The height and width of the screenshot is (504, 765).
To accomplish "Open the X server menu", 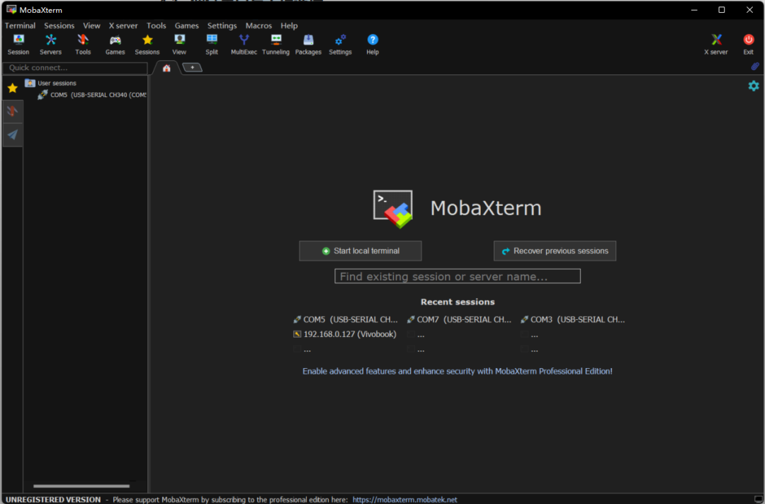I will pyautogui.click(x=123, y=25).
